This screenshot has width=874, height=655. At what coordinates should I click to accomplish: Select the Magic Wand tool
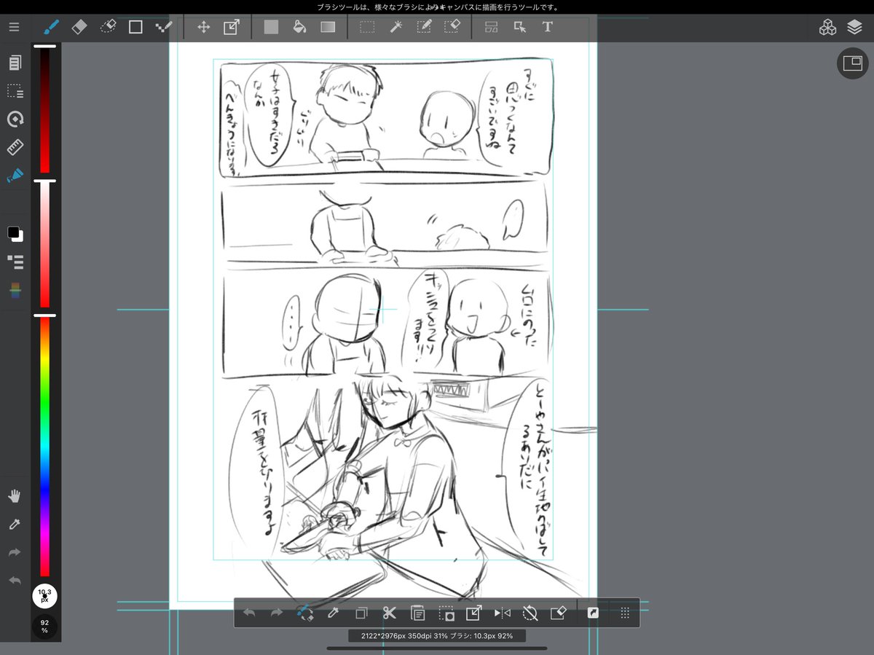[395, 28]
